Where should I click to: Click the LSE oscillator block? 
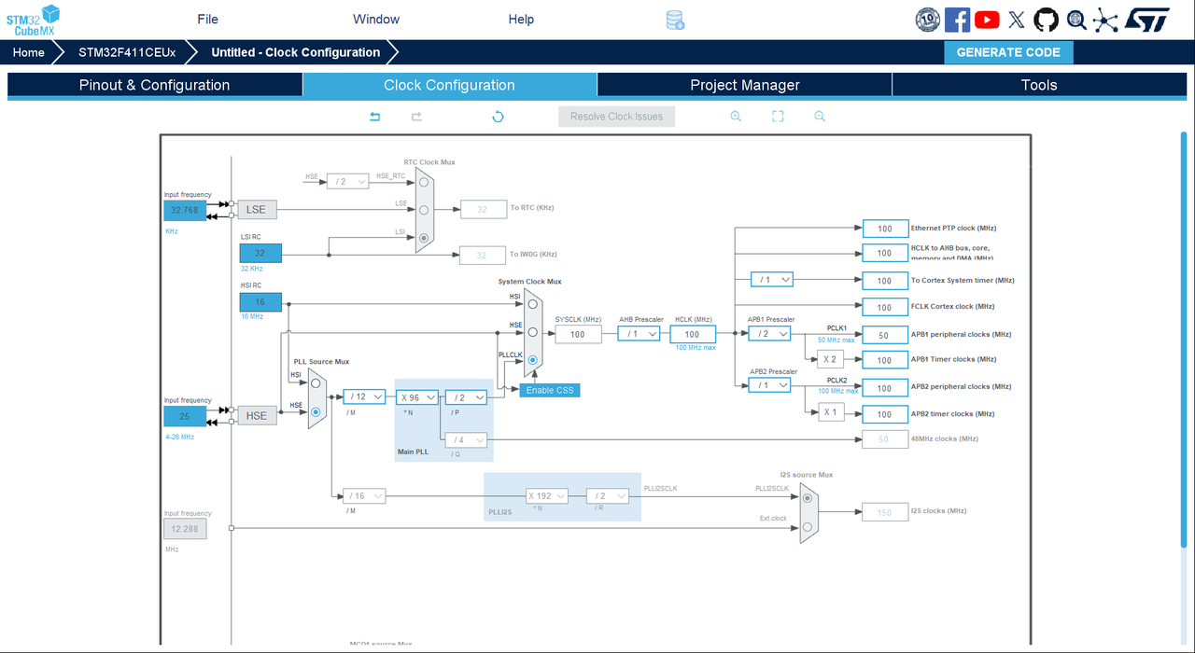(257, 210)
